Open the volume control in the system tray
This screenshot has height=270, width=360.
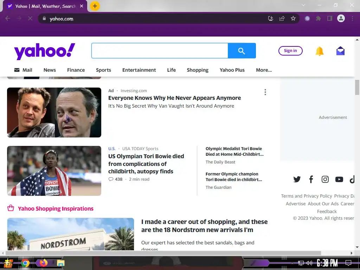pyautogui.click(x=309, y=263)
